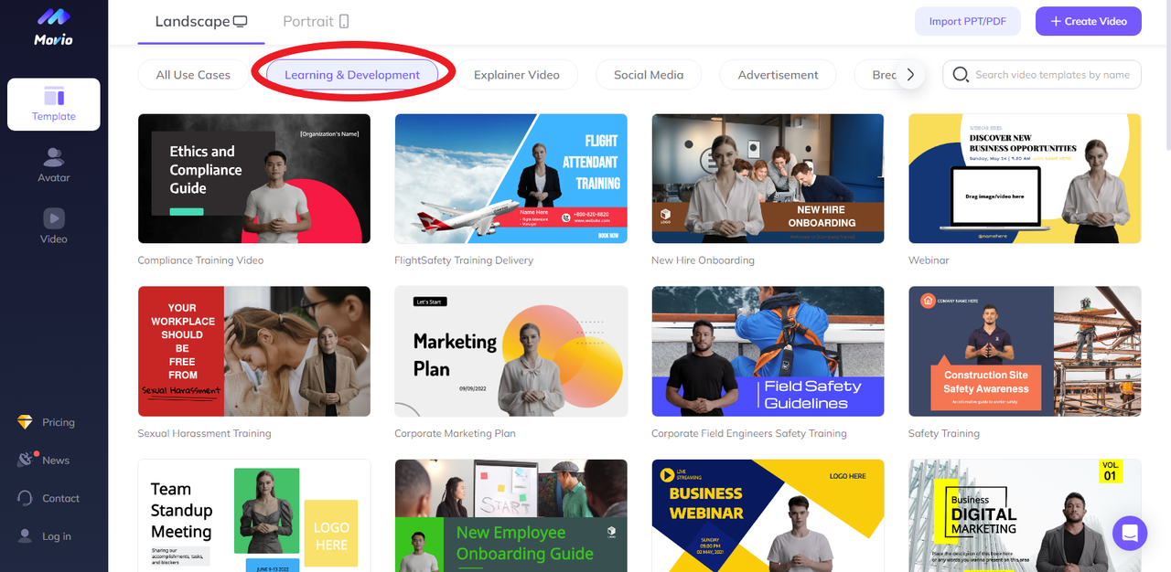
Task: Open the Template sidebar section
Action: pyautogui.click(x=54, y=104)
